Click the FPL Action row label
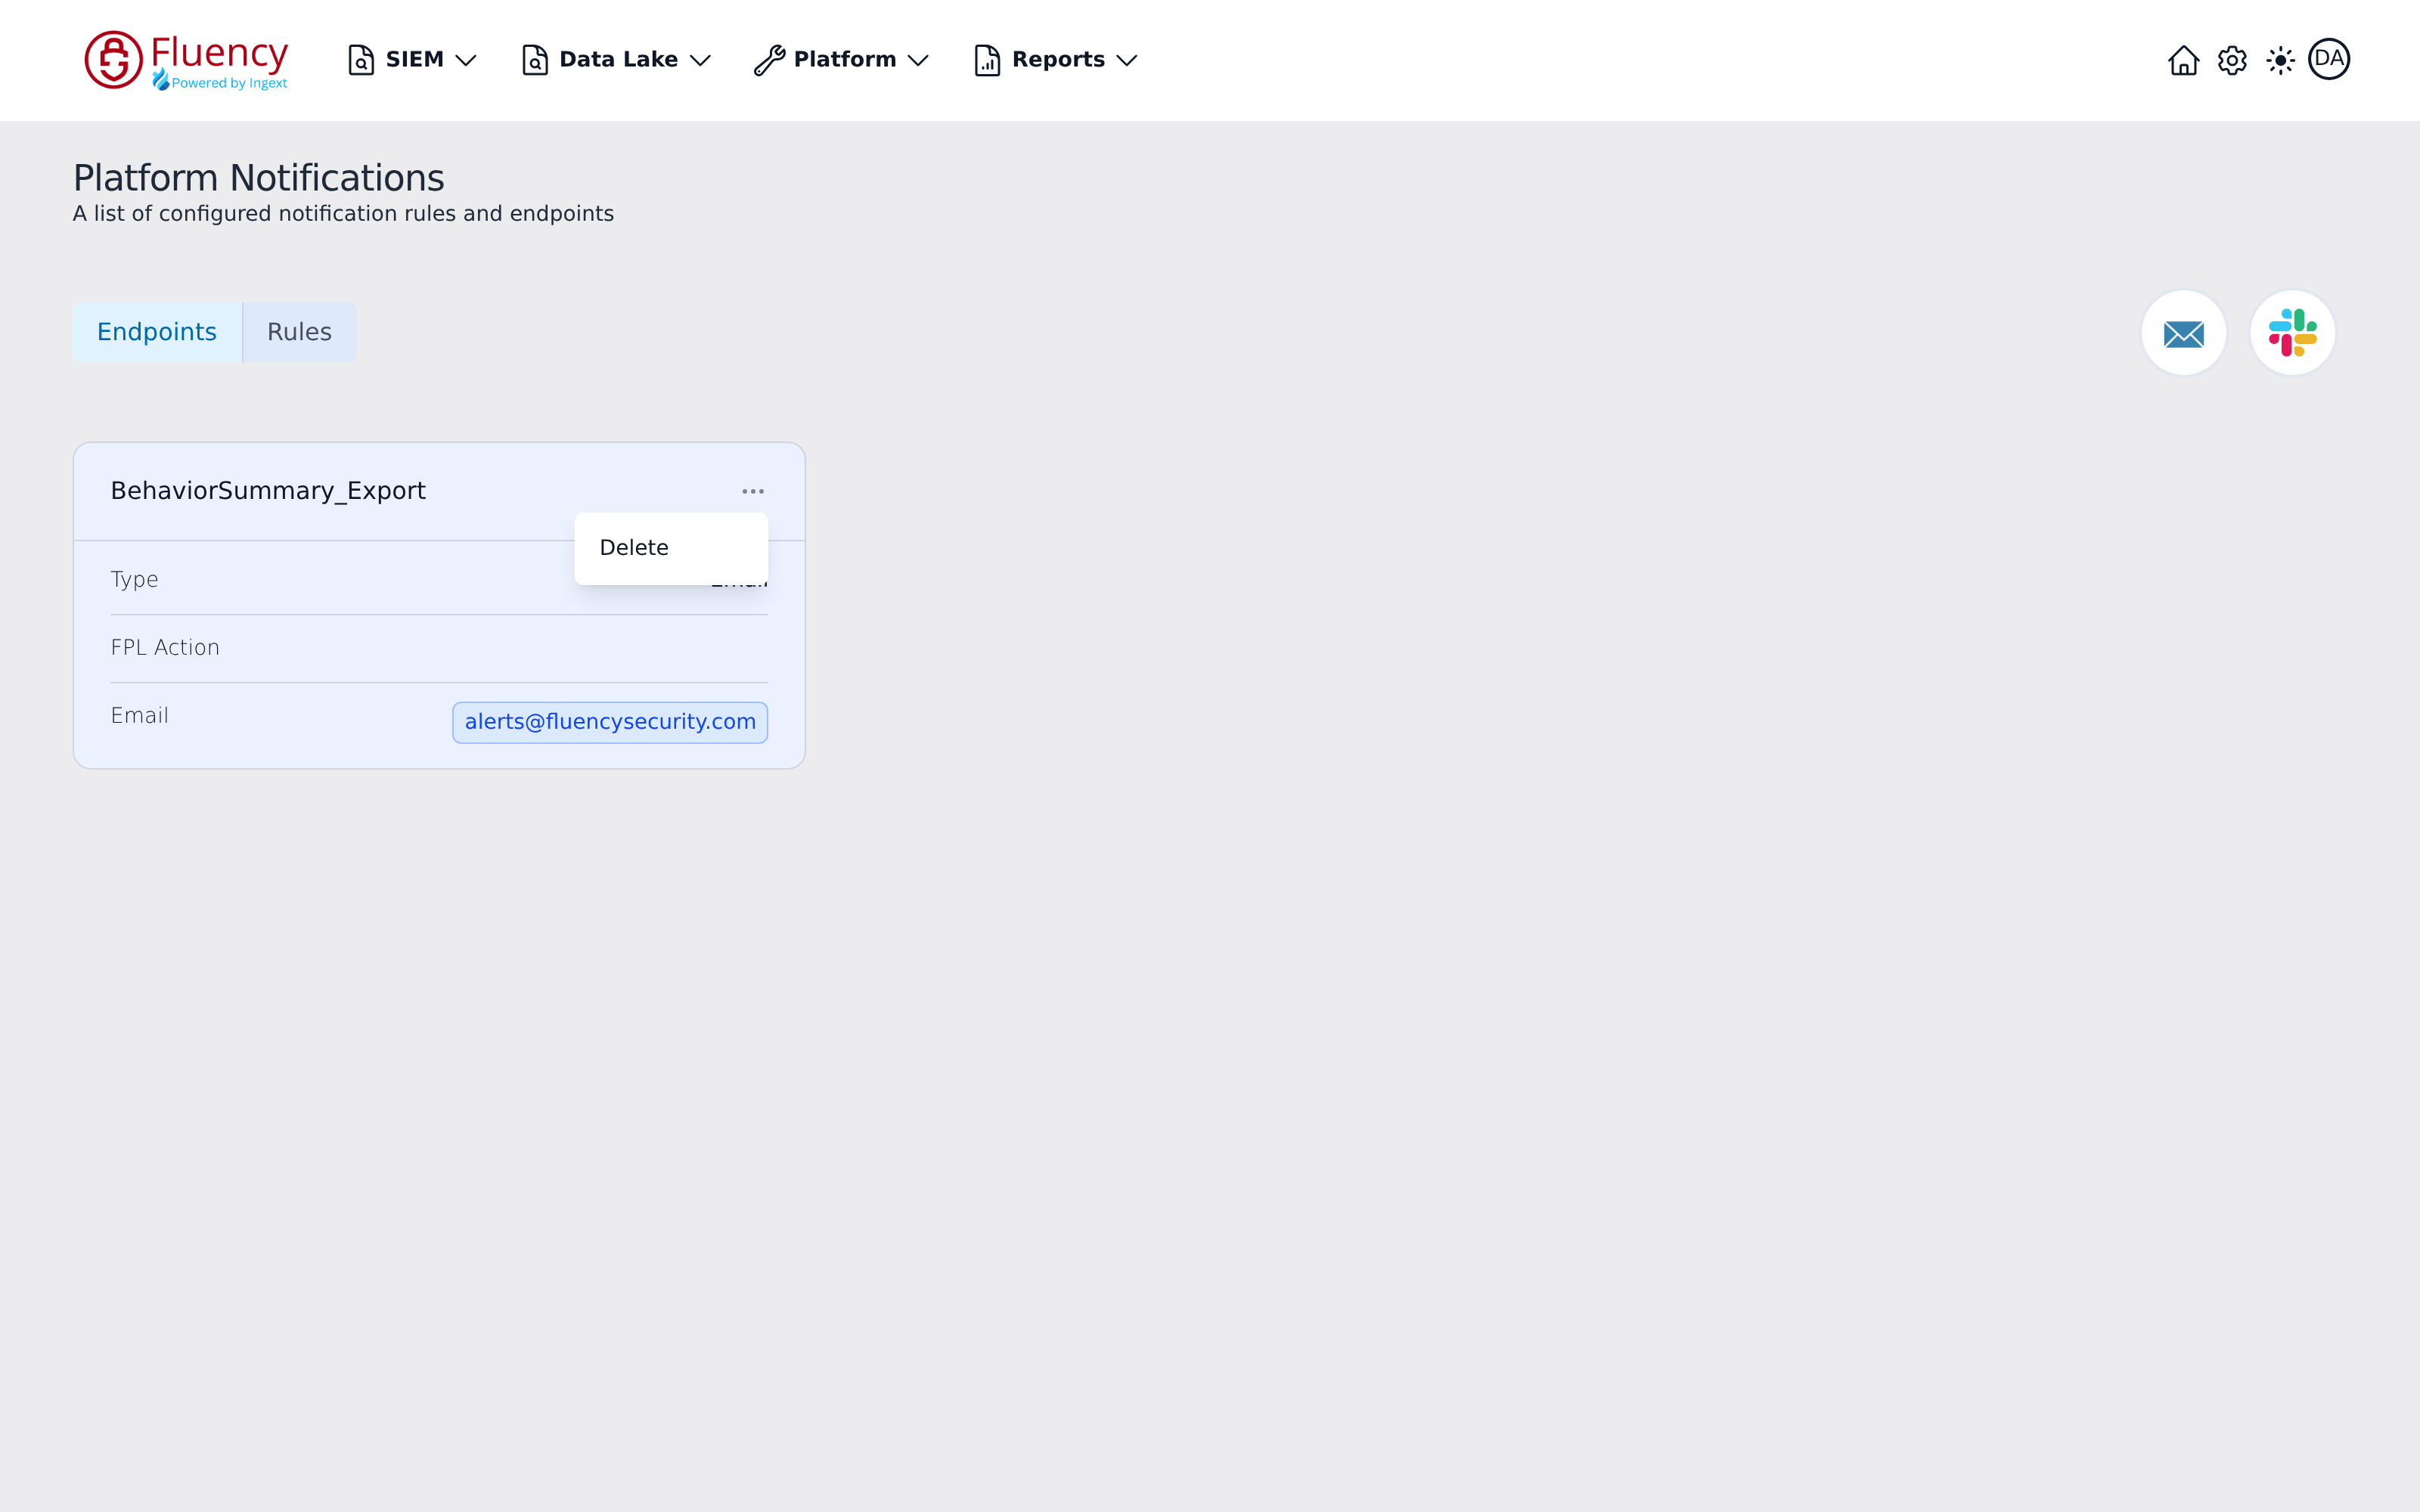2420x1512 pixels. (x=165, y=648)
